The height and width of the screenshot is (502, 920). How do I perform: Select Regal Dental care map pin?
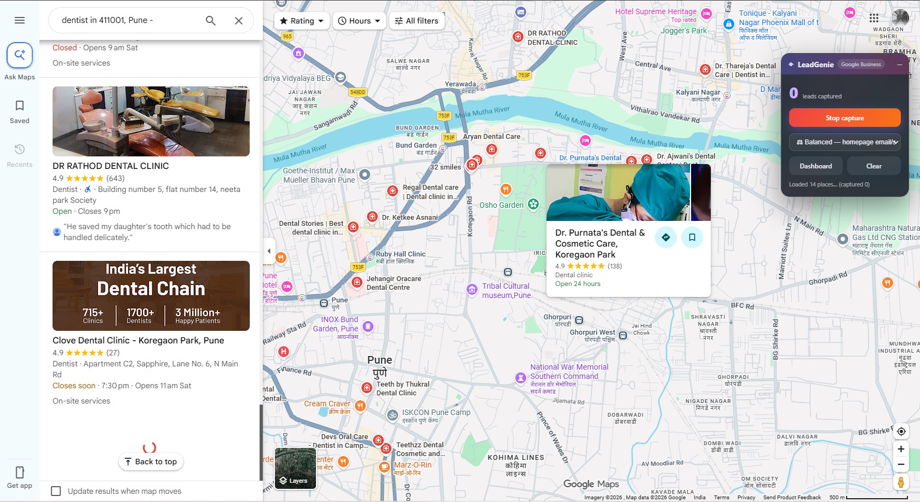(x=392, y=191)
